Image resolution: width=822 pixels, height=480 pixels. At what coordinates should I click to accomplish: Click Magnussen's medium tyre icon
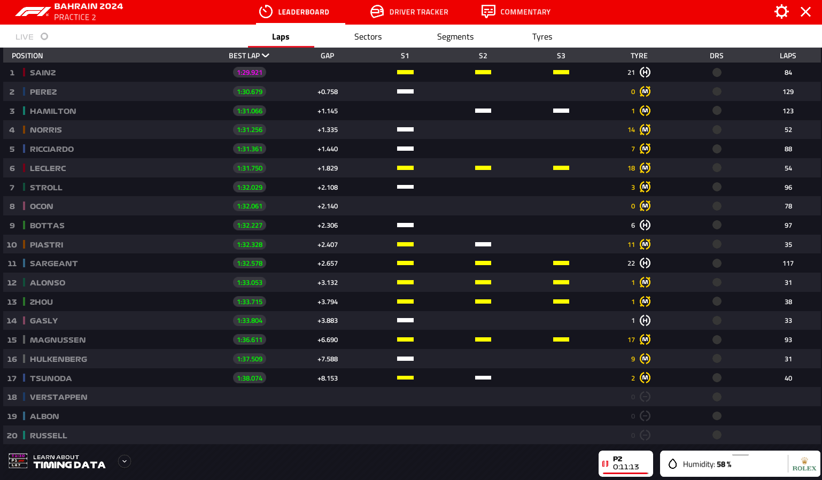tap(645, 339)
